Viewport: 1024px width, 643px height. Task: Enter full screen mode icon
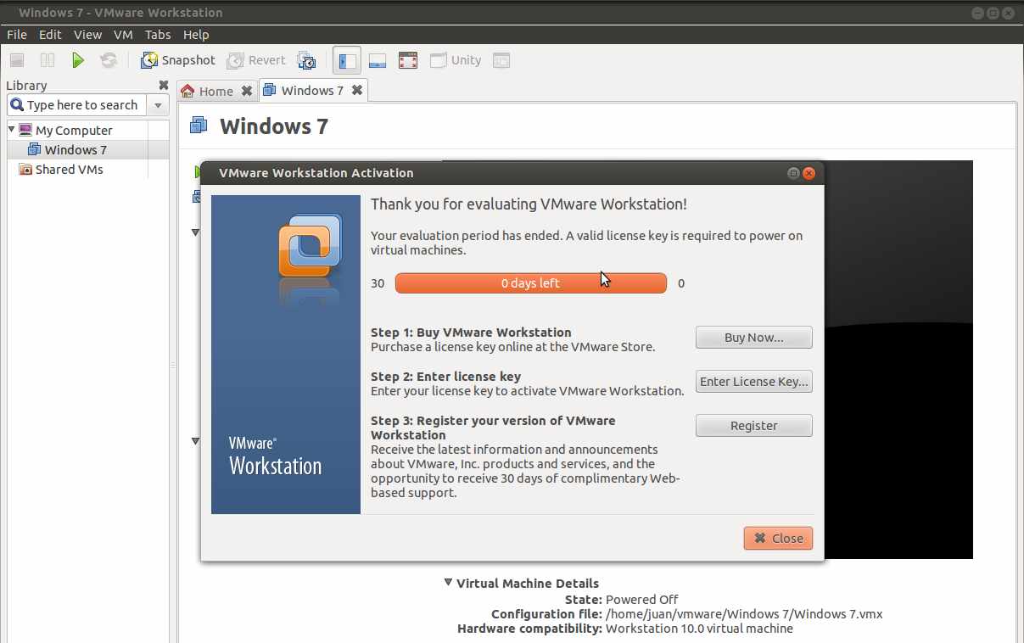pos(408,60)
